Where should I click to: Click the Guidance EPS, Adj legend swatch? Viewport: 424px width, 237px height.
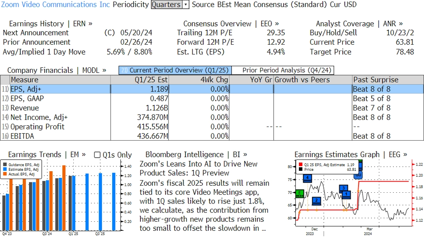[5, 165]
